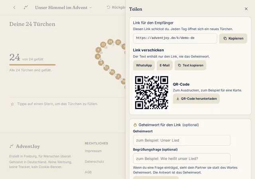Open door star number 22
The height and width of the screenshot is (179, 255).
coord(103,44)
